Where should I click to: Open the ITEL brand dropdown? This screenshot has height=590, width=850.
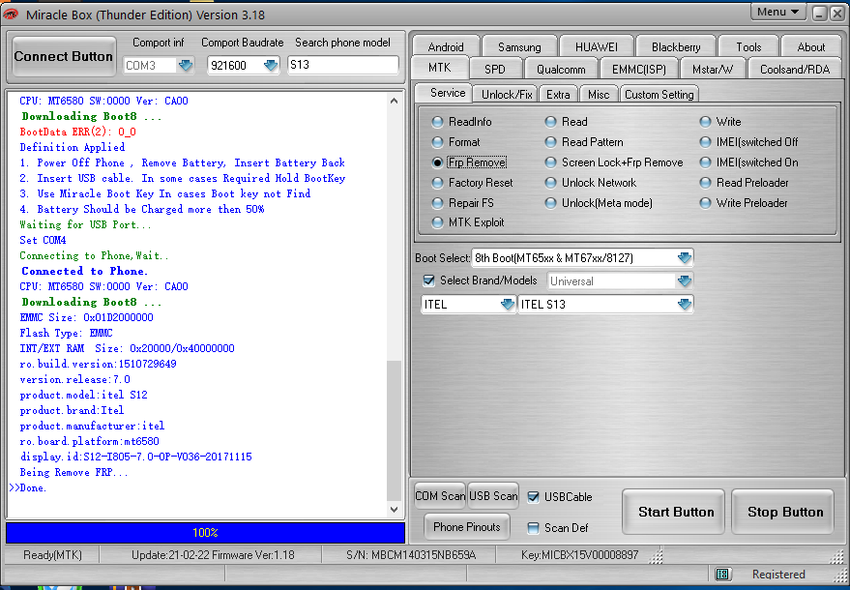coord(508,305)
